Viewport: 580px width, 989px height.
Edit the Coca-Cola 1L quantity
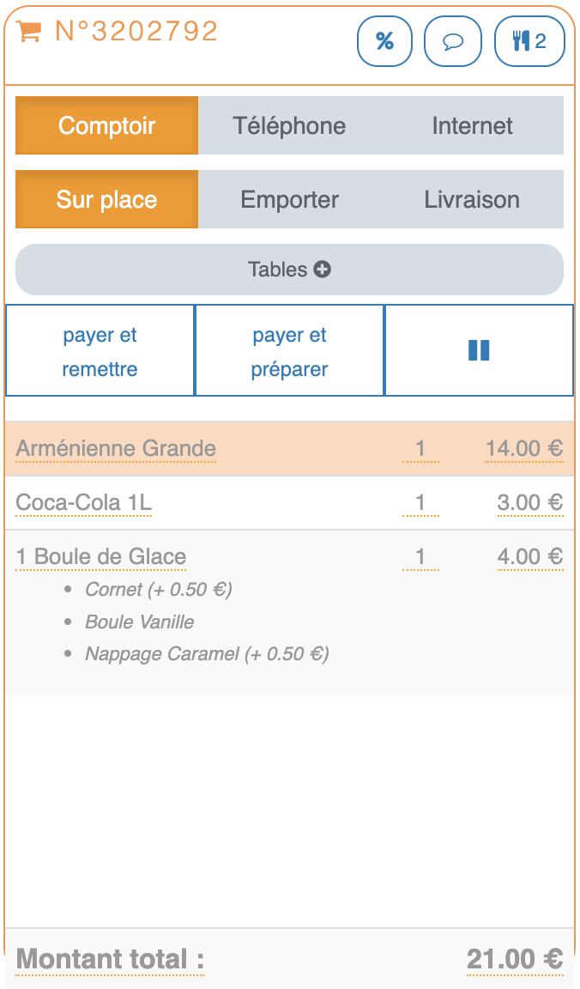(x=420, y=502)
